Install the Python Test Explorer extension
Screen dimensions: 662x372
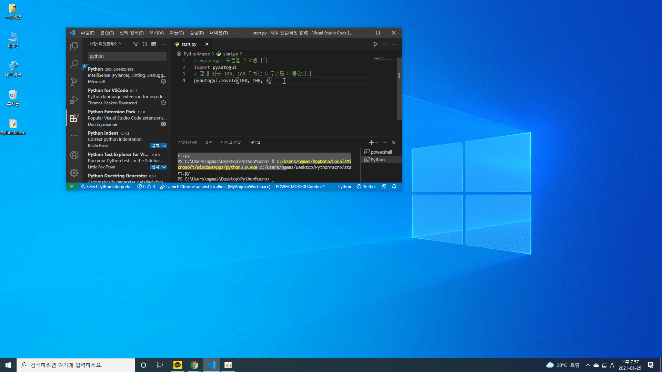(x=156, y=167)
